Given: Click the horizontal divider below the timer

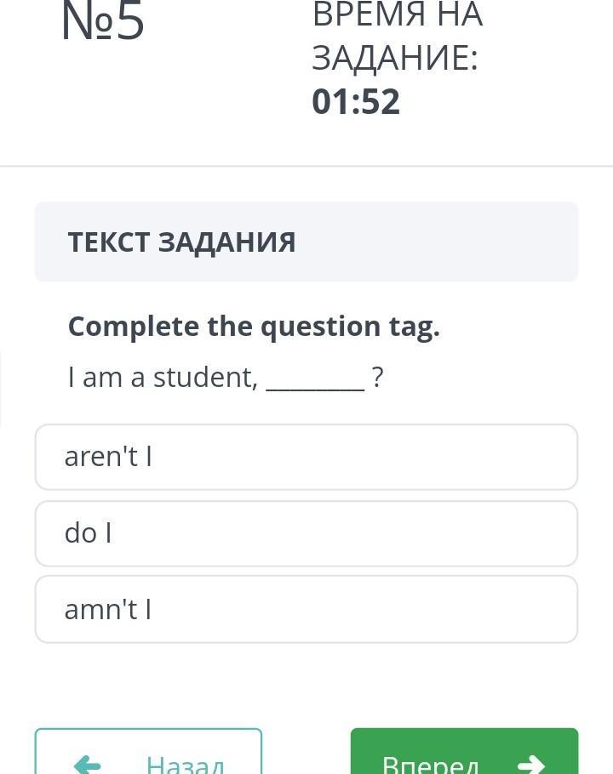Looking at the screenshot, I should [306, 166].
